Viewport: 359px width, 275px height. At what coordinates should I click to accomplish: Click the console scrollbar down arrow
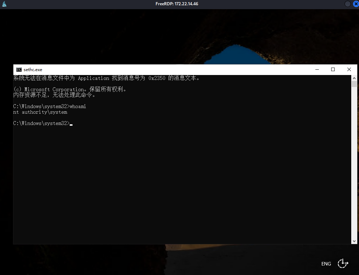coord(354,241)
